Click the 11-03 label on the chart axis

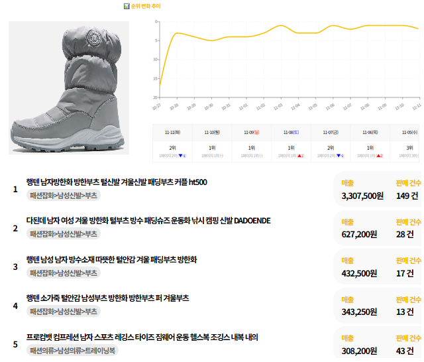pos(278,106)
